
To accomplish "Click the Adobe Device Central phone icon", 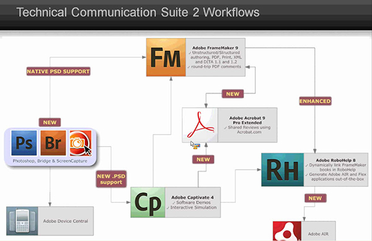I will coord(22,221).
